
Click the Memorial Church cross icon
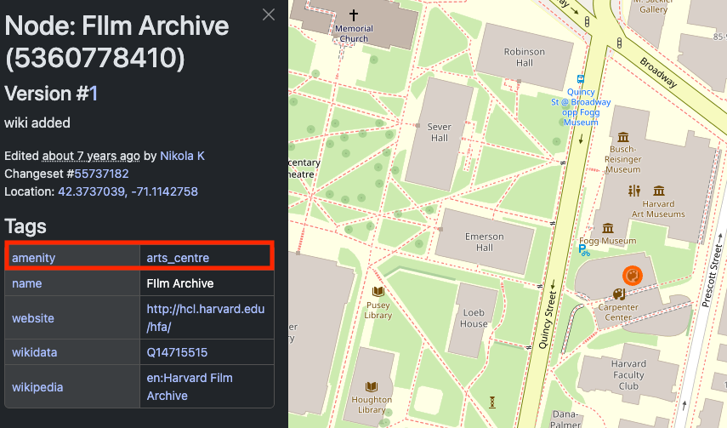click(x=354, y=14)
